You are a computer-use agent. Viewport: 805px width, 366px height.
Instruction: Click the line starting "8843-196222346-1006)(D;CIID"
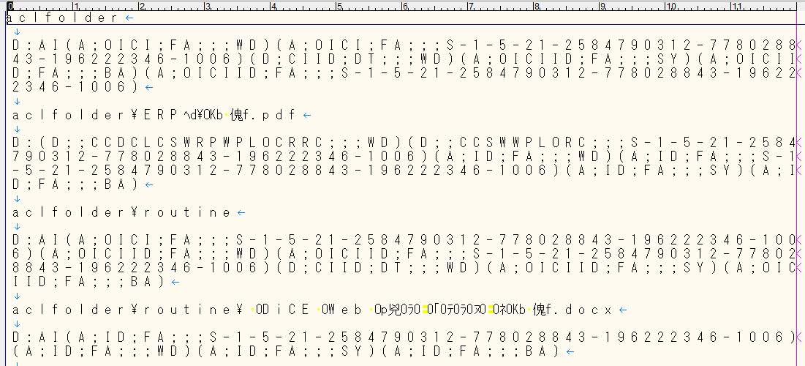click(404, 268)
